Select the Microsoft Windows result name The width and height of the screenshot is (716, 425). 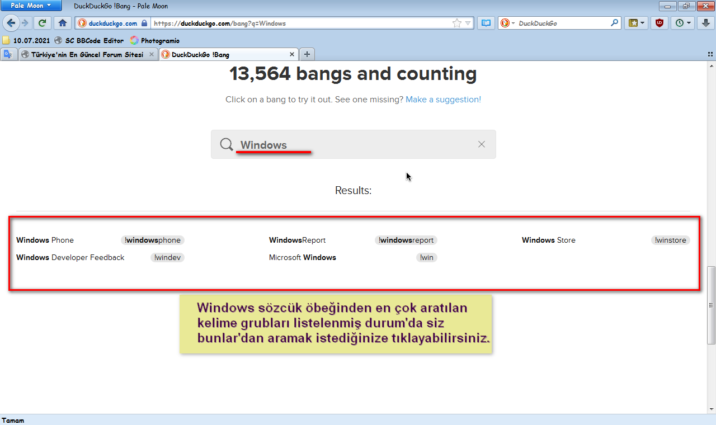point(303,257)
